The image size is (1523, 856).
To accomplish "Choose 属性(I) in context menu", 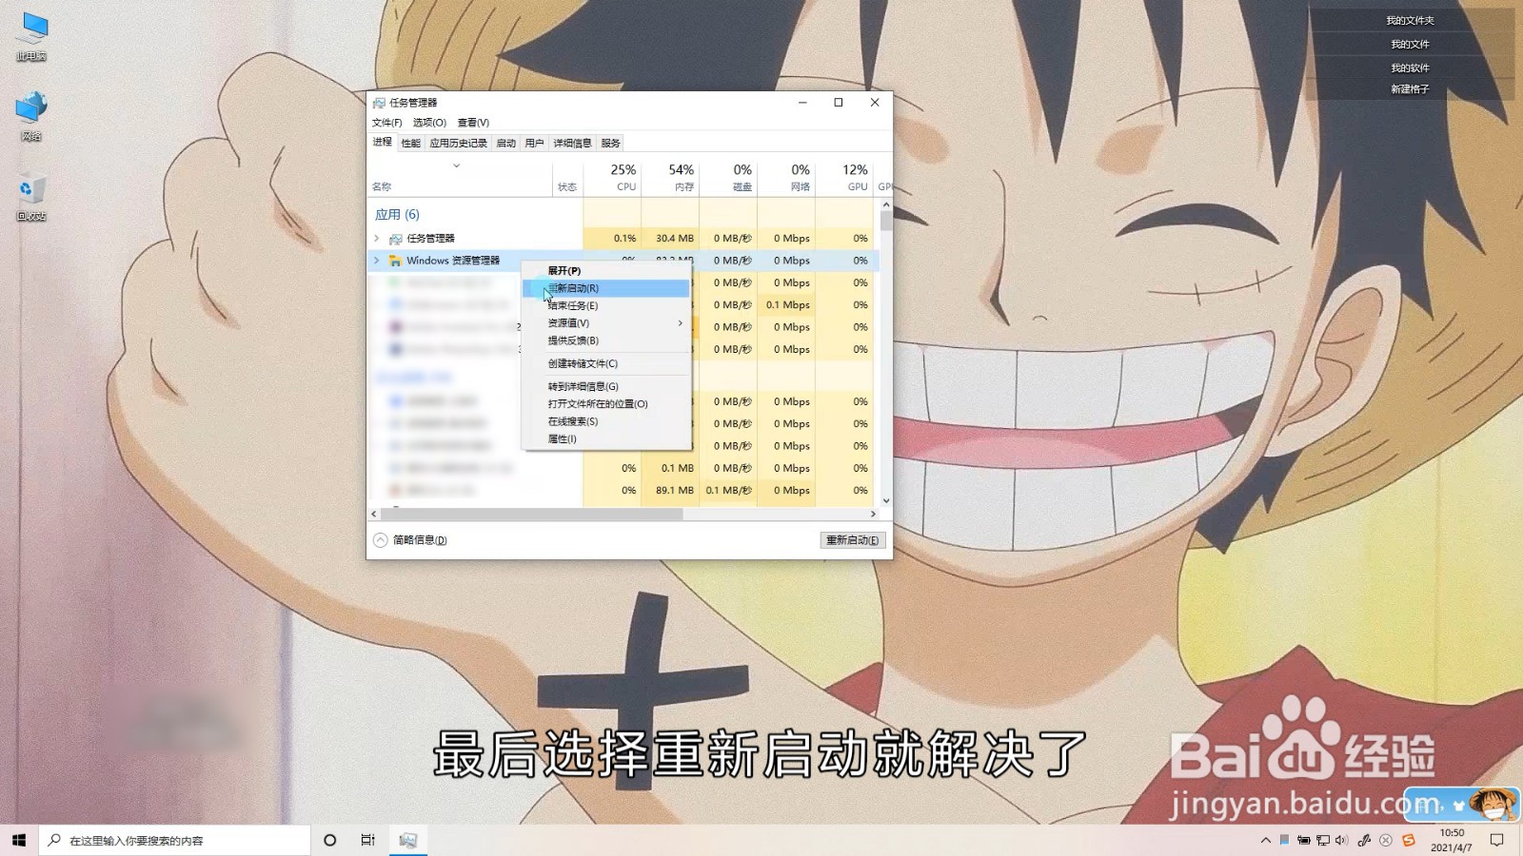I will (605, 439).
